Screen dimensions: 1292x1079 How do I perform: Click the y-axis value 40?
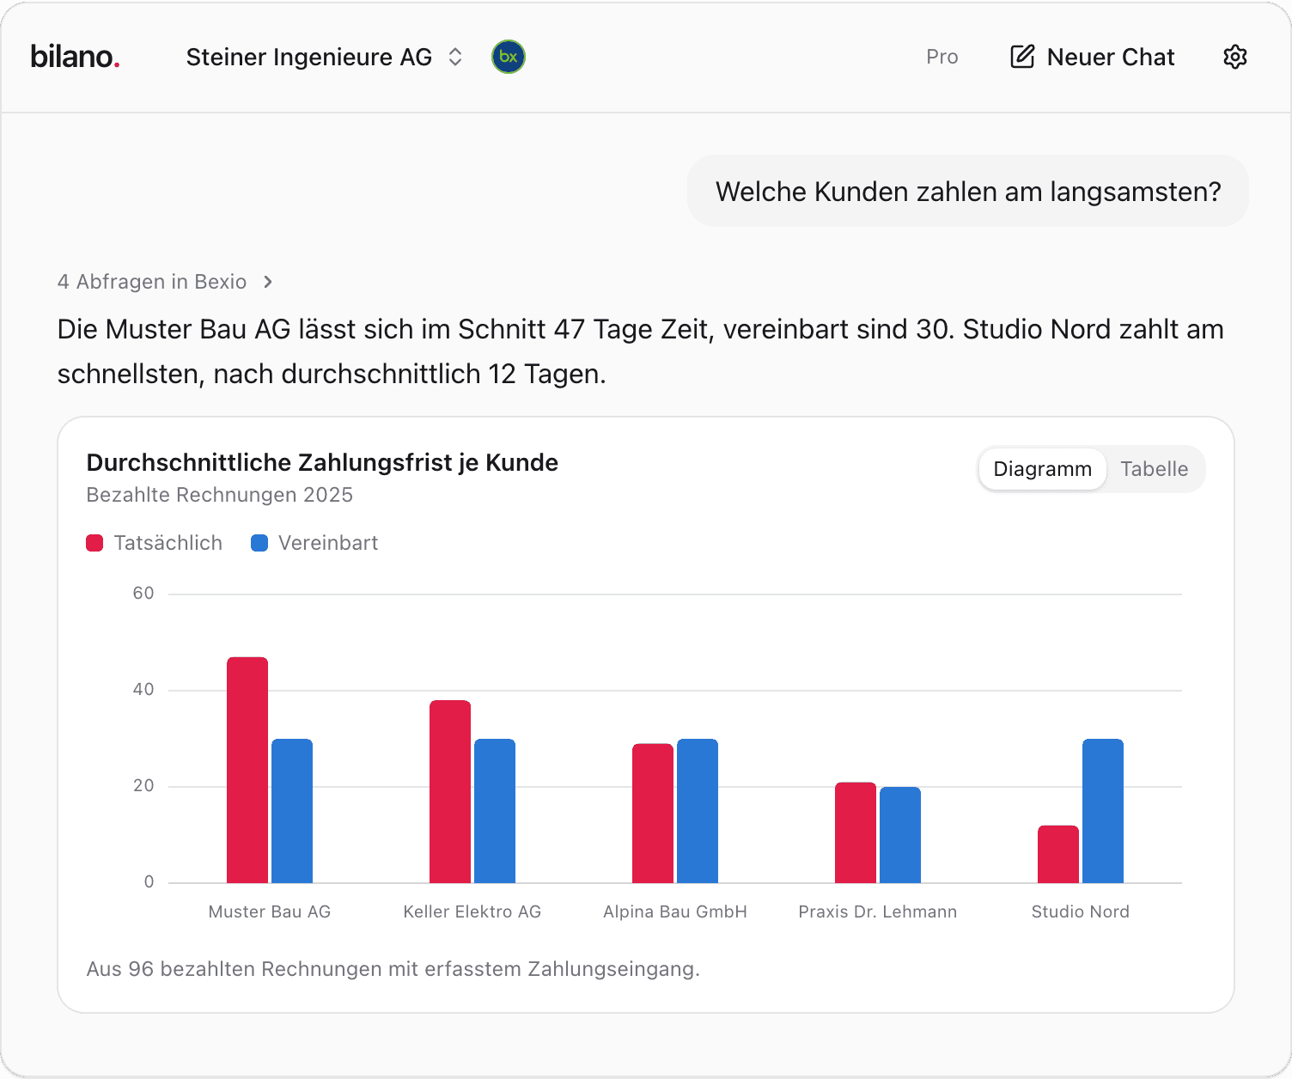tap(143, 689)
